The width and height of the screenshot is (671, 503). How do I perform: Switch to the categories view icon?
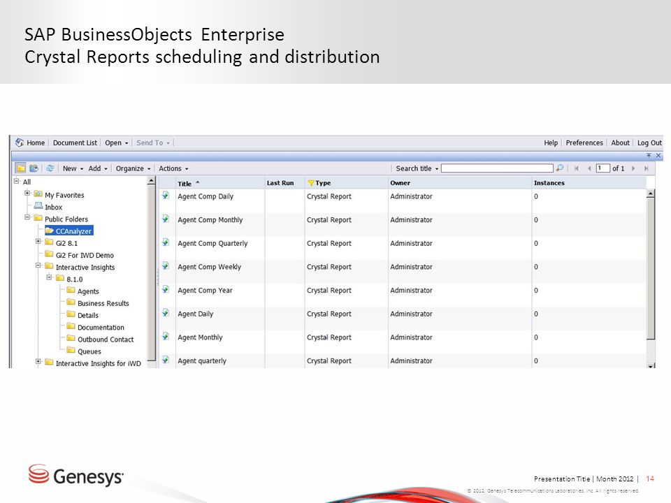click(x=34, y=168)
